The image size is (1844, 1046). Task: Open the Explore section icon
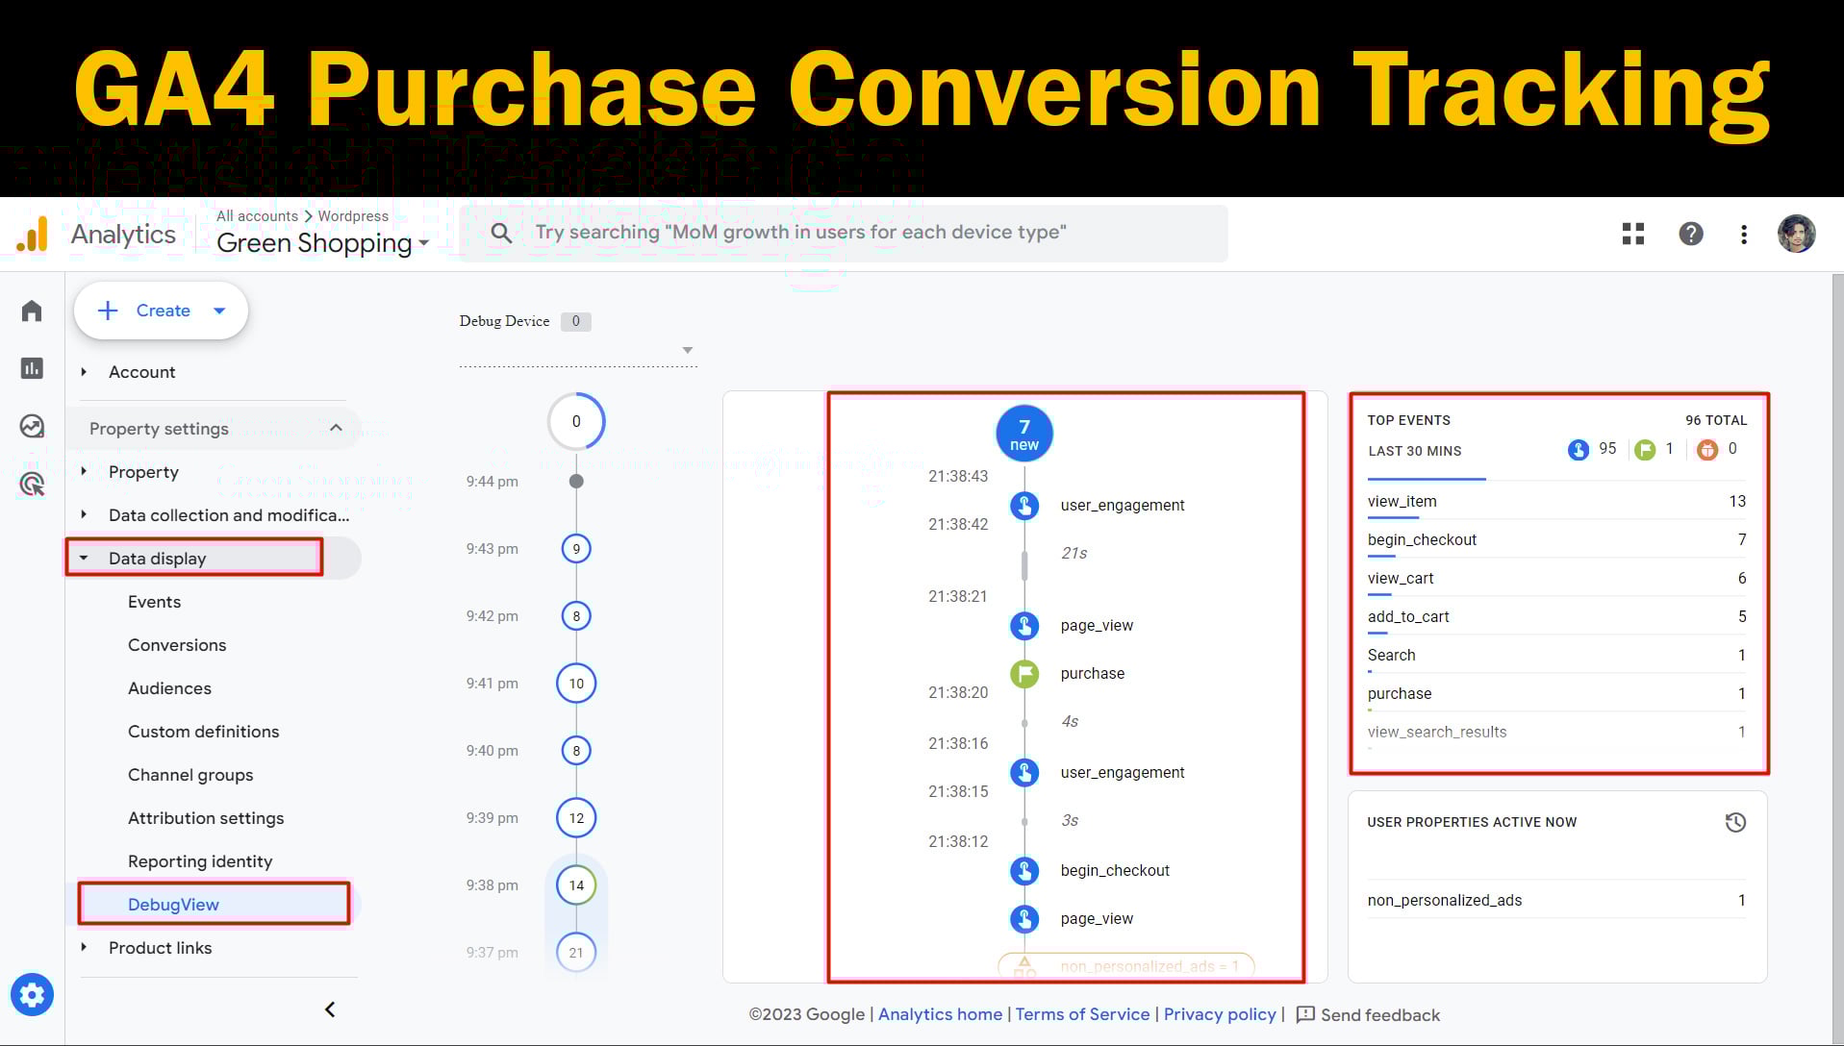coord(32,426)
